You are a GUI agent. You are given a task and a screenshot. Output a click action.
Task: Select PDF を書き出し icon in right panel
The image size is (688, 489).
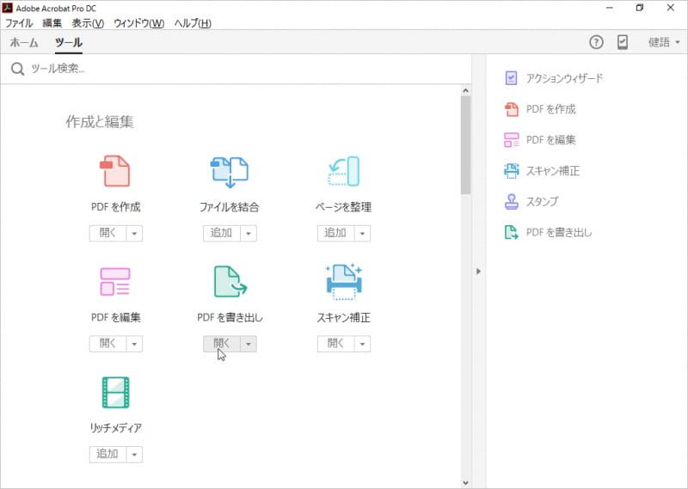click(x=511, y=232)
